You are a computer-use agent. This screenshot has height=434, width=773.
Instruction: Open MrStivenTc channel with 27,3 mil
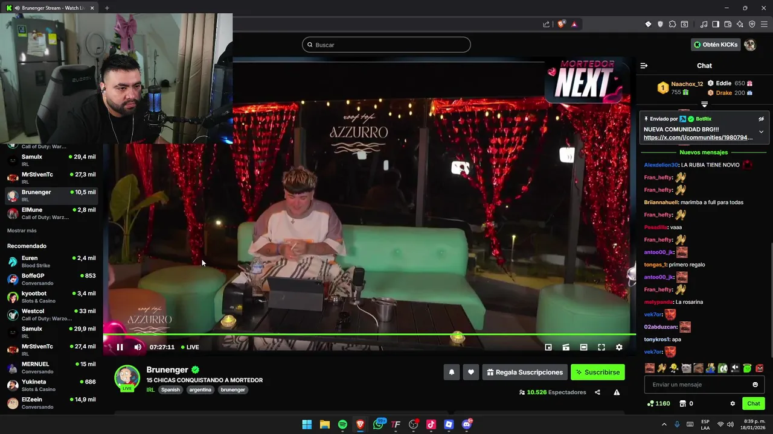click(x=51, y=178)
